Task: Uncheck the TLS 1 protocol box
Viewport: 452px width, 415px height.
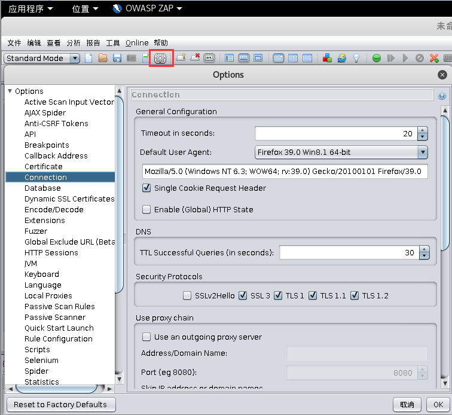Action: point(278,295)
